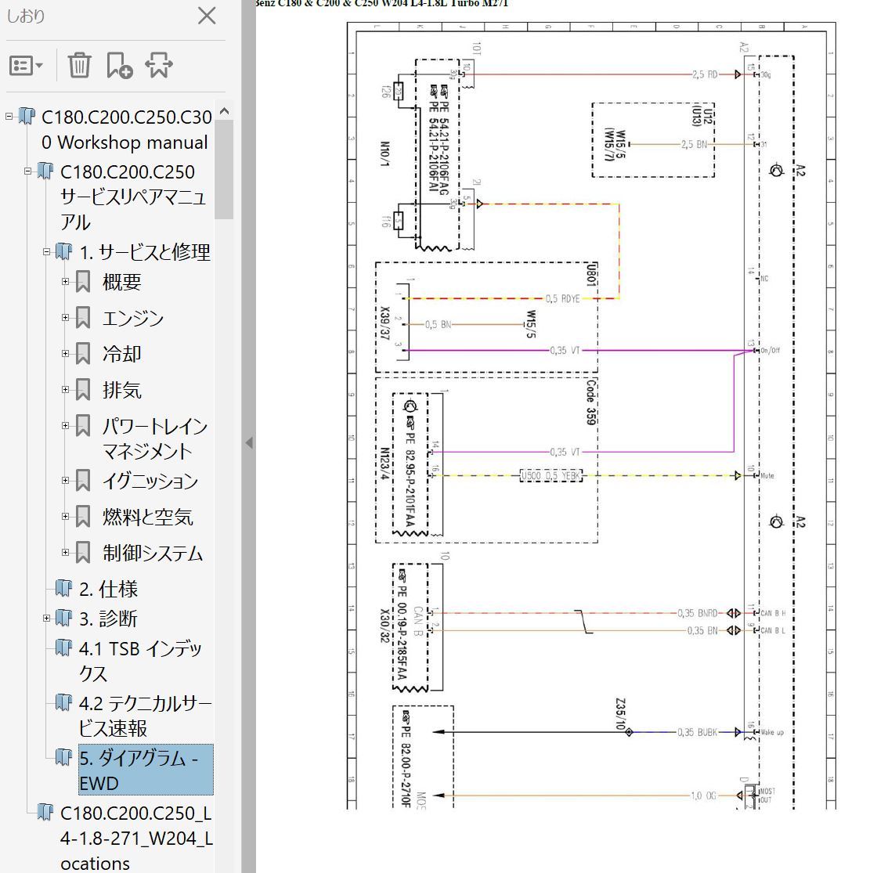Expand the イグニッション bookmark
Screen dimensions: 877x873
(x=66, y=481)
